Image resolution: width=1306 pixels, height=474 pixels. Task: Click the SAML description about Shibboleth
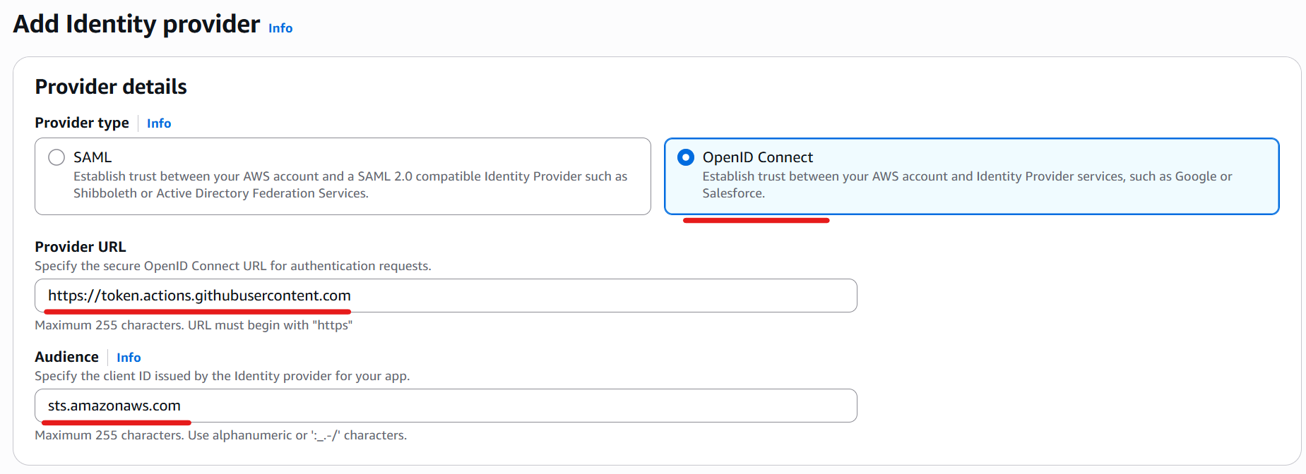(x=350, y=185)
